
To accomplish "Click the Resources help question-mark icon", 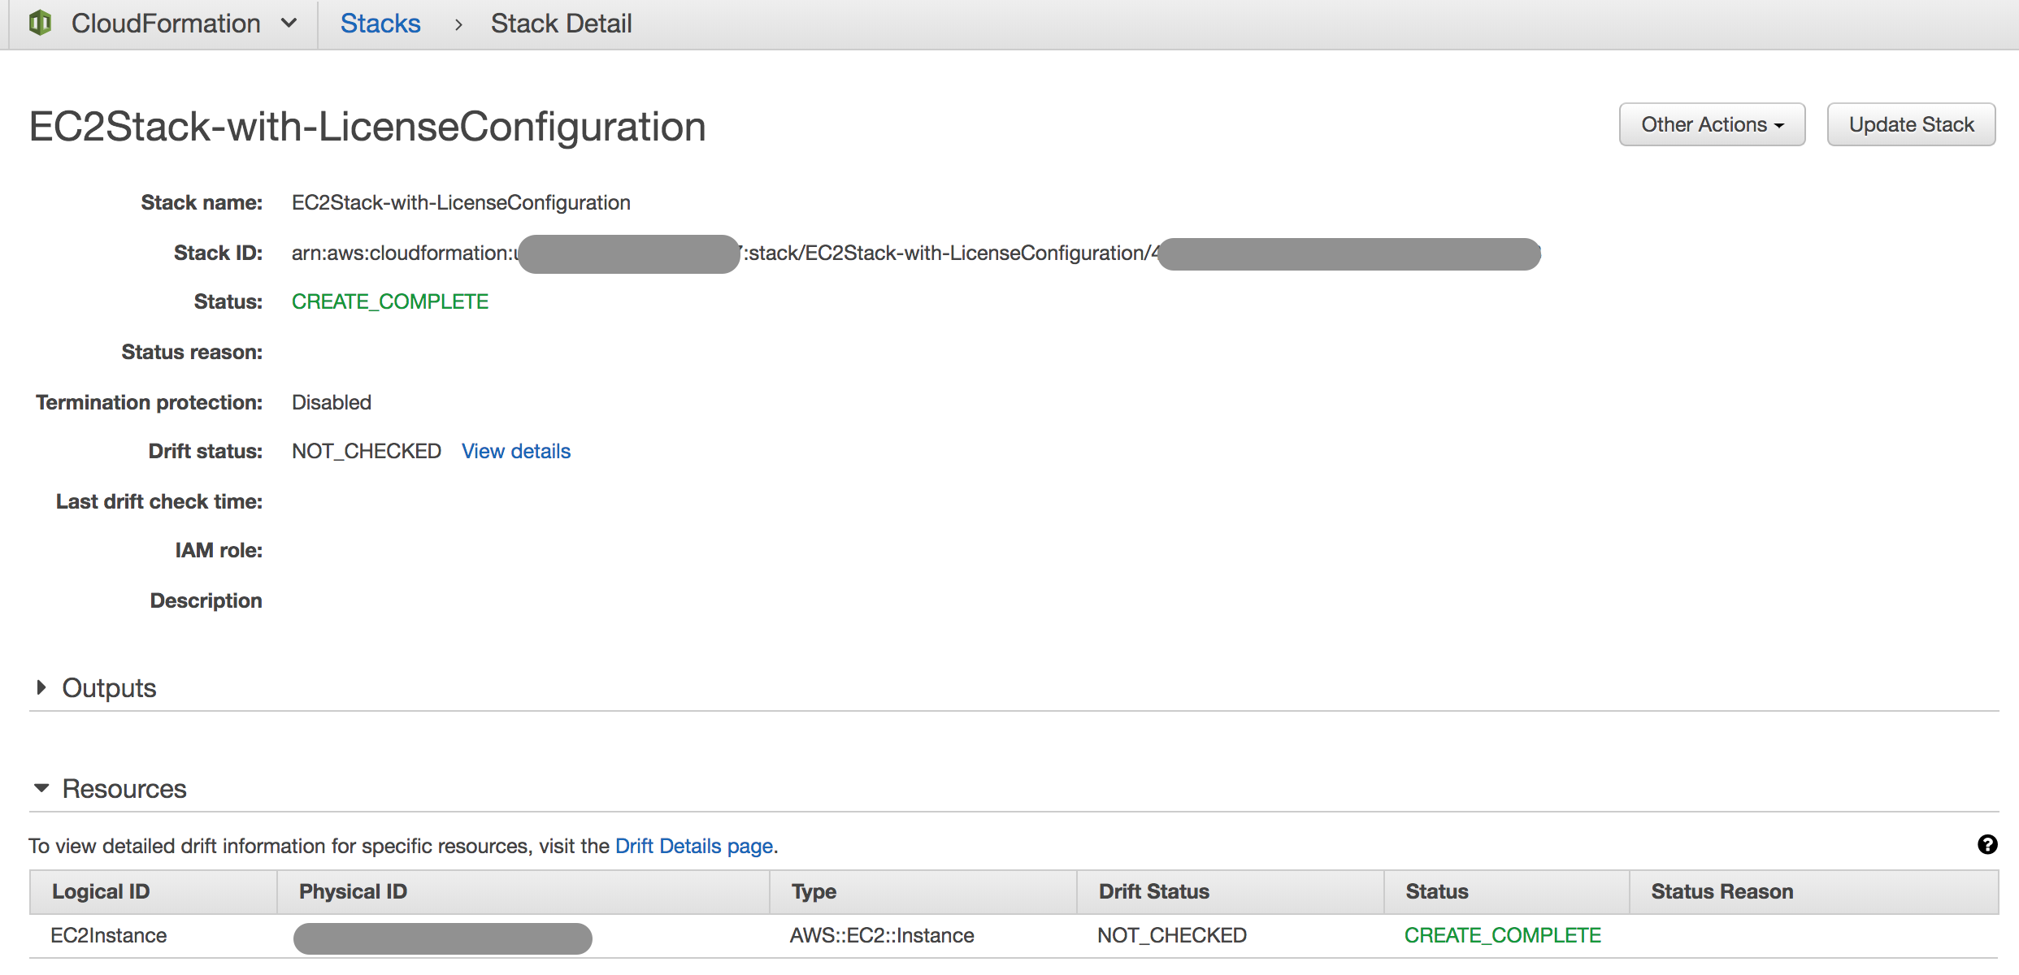I will tap(1987, 844).
